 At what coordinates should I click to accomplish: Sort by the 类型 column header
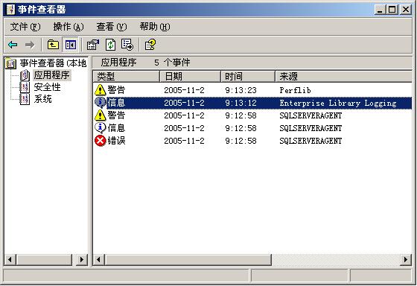click(x=126, y=77)
